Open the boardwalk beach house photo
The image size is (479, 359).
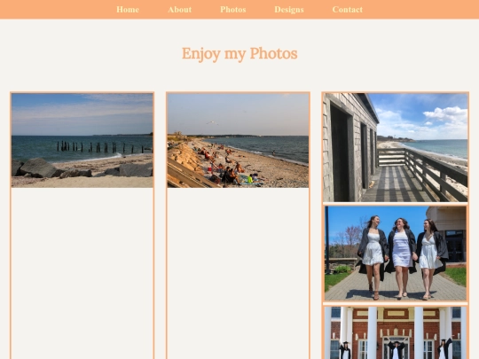coord(396,147)
